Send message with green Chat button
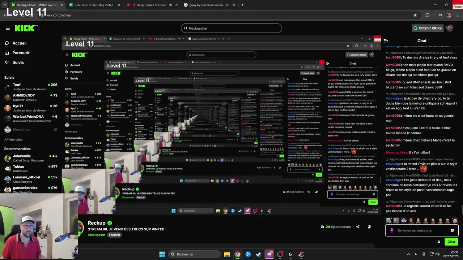This screenshot has height=260, width=463. click(451, 242)
